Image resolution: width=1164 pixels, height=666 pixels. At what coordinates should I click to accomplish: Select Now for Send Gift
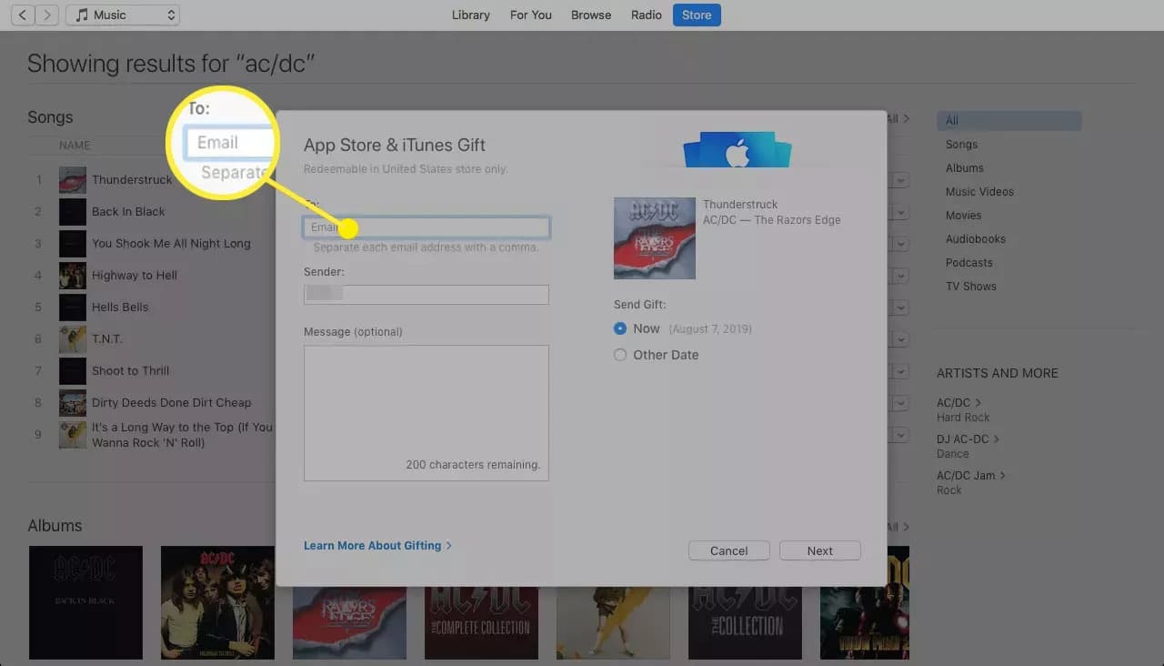620,328
